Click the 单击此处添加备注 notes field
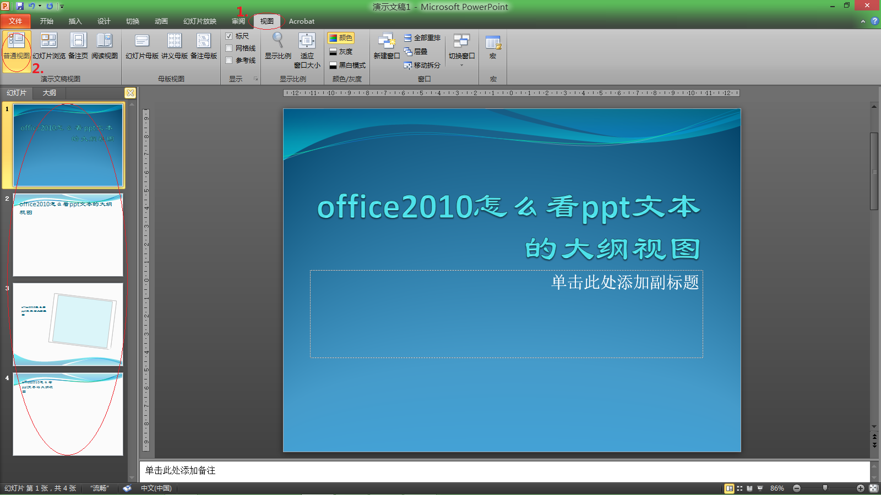Image resolution: width=881 pixels, height=495 pixels. tap(505, 471)
